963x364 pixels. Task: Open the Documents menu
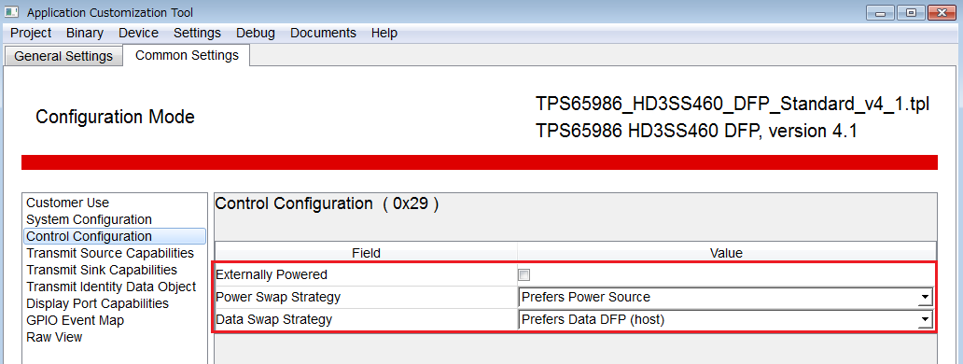323,34
